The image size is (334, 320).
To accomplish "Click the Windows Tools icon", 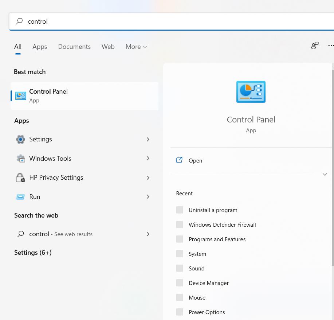I will tap(21, 159).
